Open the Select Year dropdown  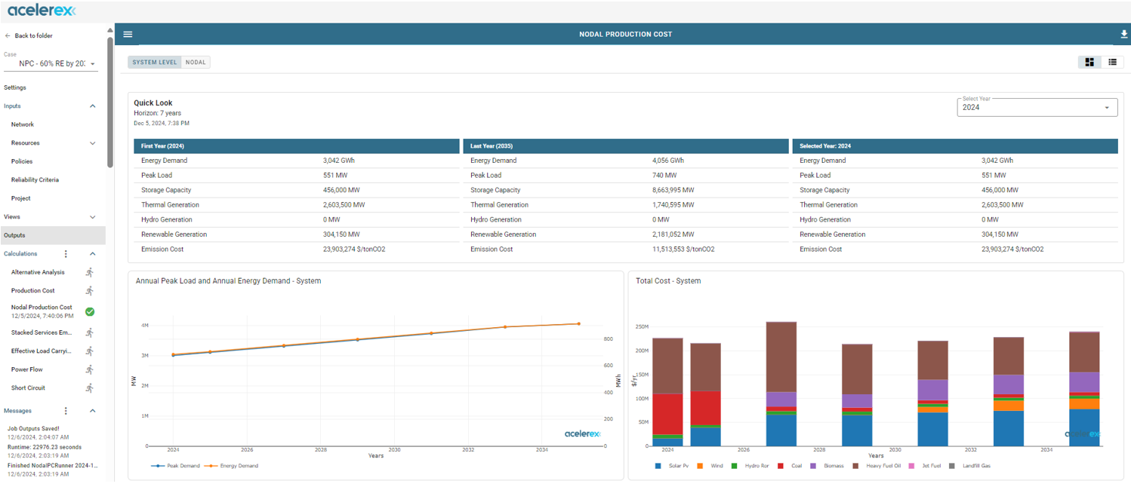(x=1037, y=107)
